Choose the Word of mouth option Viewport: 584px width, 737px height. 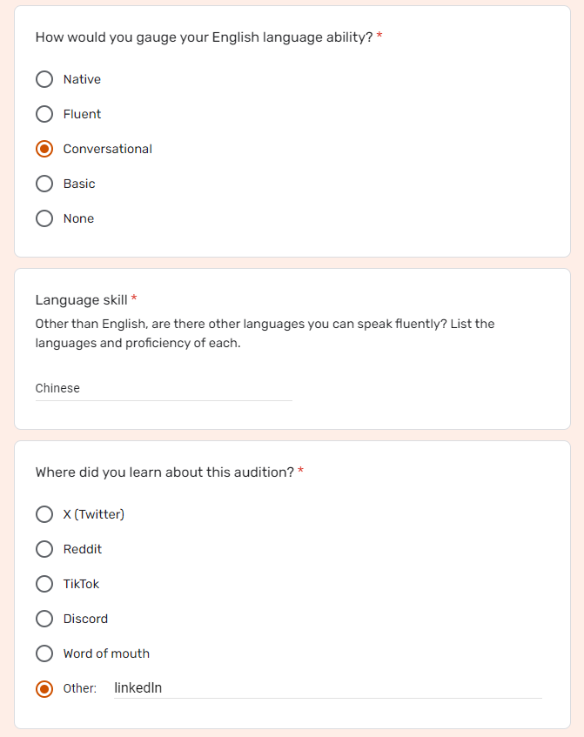[44, 653]
